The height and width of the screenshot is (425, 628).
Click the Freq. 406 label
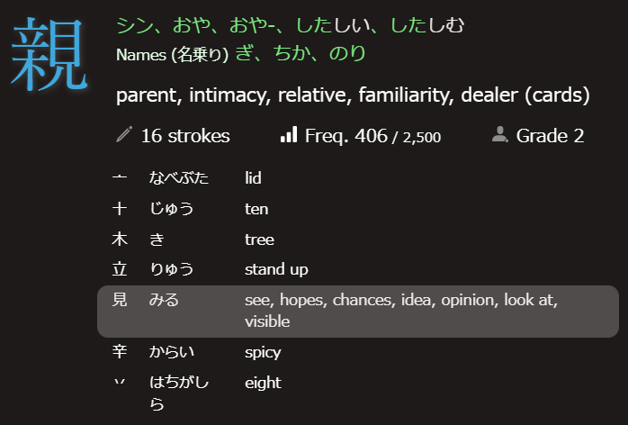pos(346,136)
